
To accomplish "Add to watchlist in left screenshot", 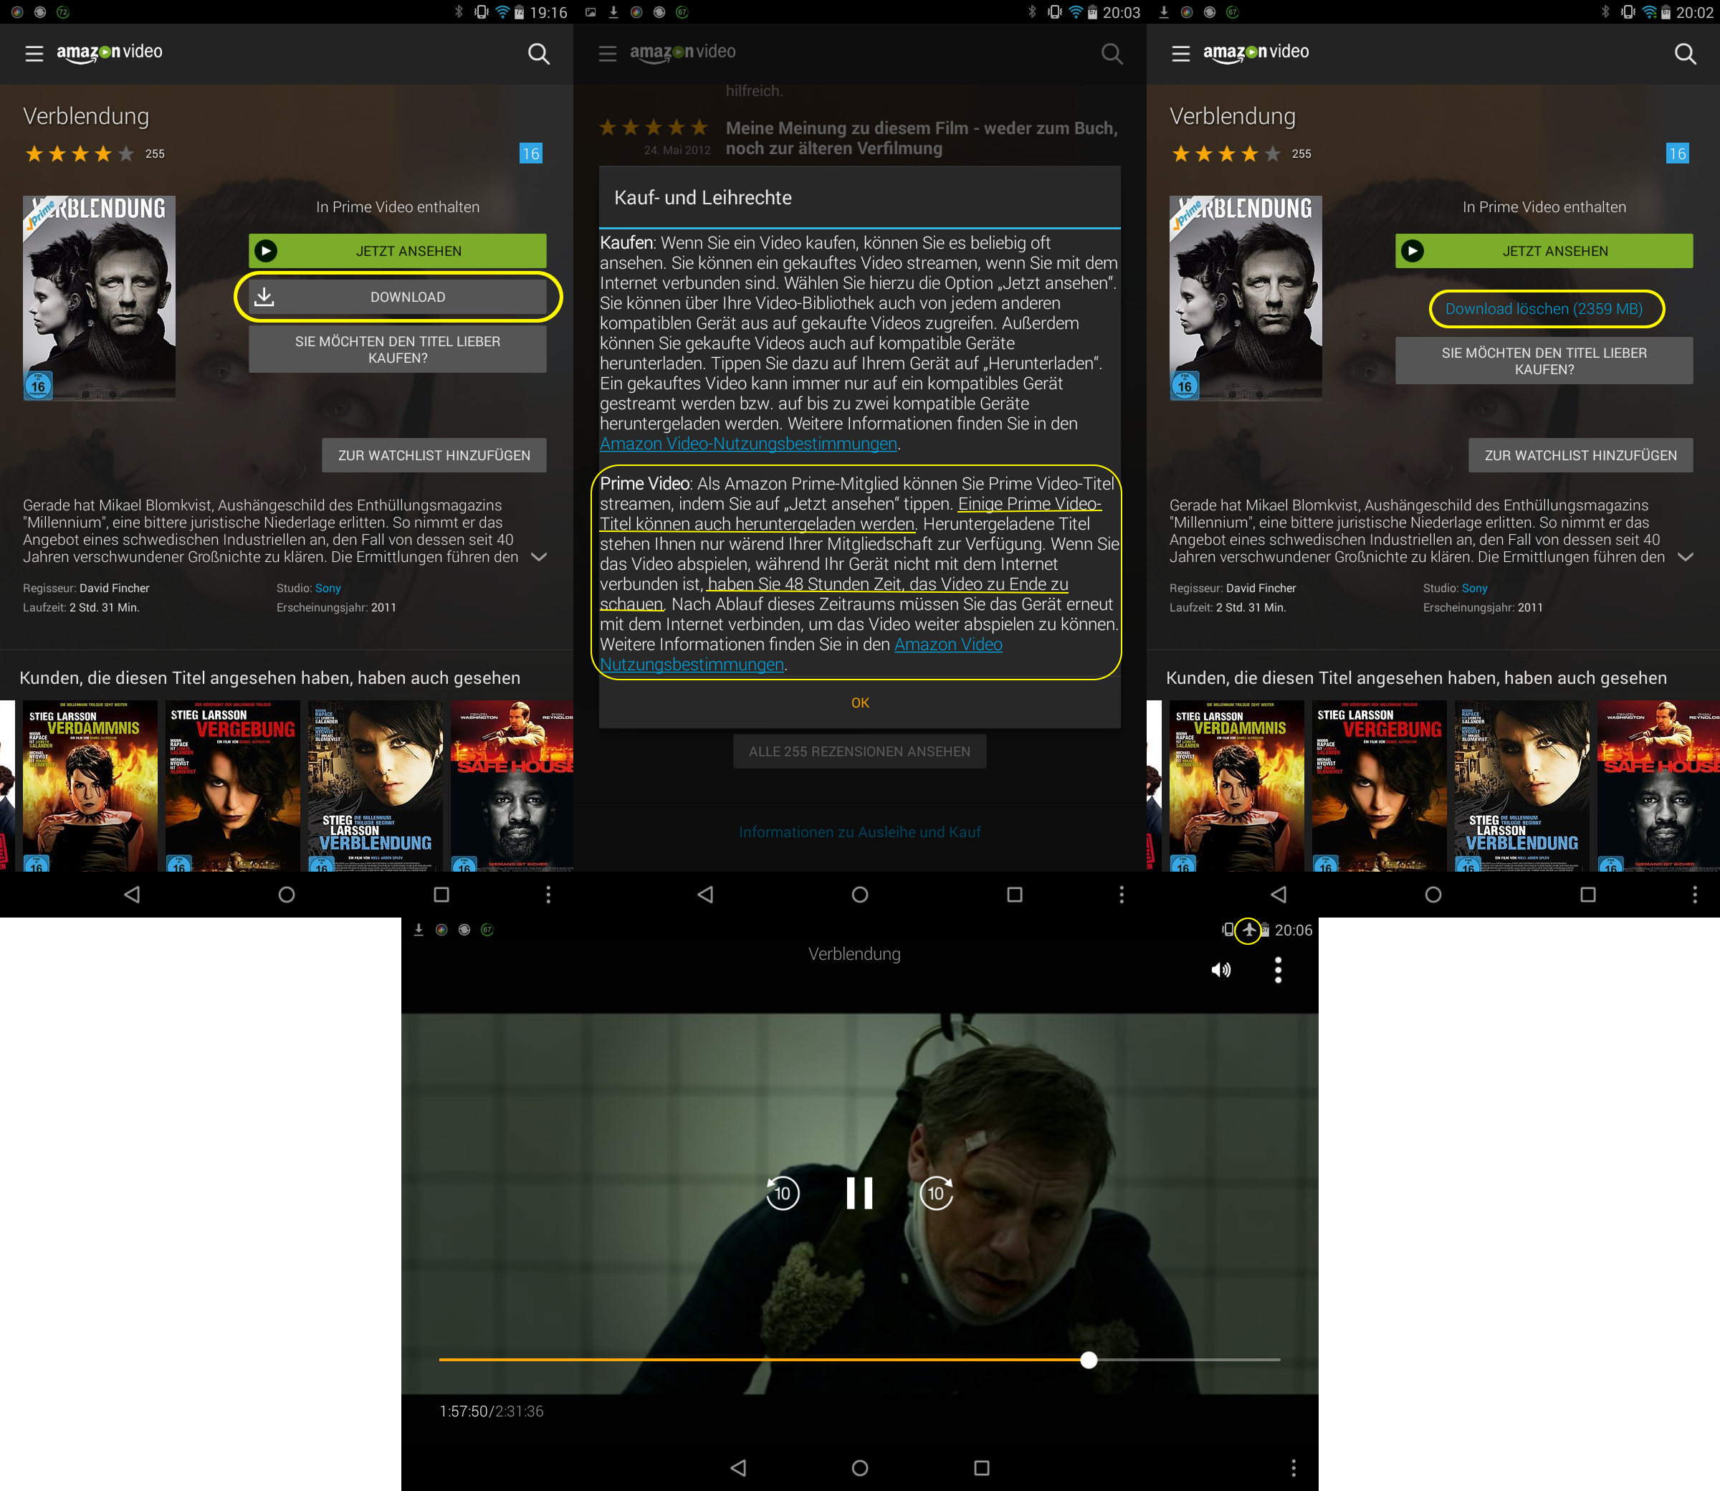I will point(434,455).
